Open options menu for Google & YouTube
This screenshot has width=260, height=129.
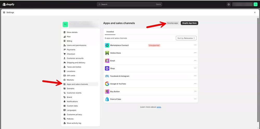point(195,84)
